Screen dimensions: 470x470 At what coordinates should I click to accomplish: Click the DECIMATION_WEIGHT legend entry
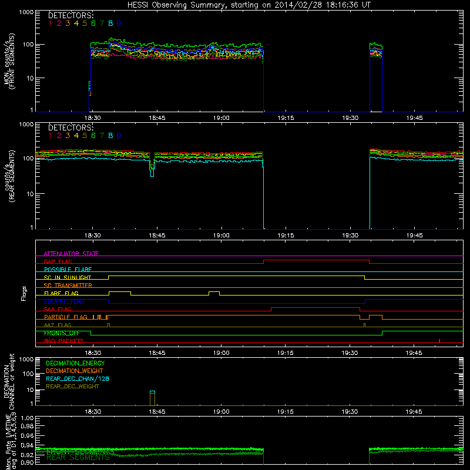[x=75, y=371]
